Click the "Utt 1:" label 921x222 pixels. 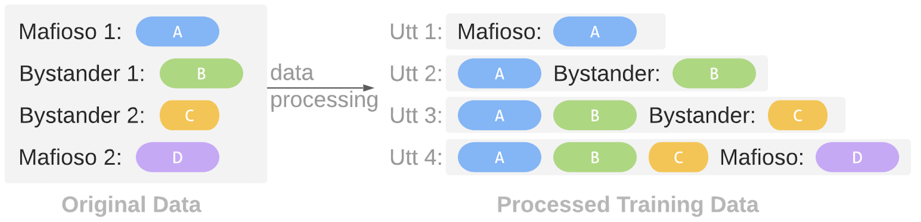click(416, 32)
